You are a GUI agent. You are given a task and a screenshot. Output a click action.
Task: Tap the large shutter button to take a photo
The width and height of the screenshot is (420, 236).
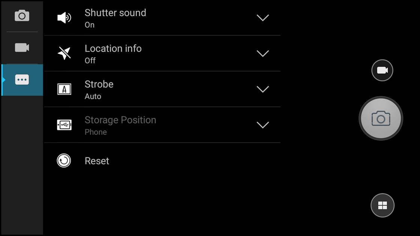tap(381, 118)
